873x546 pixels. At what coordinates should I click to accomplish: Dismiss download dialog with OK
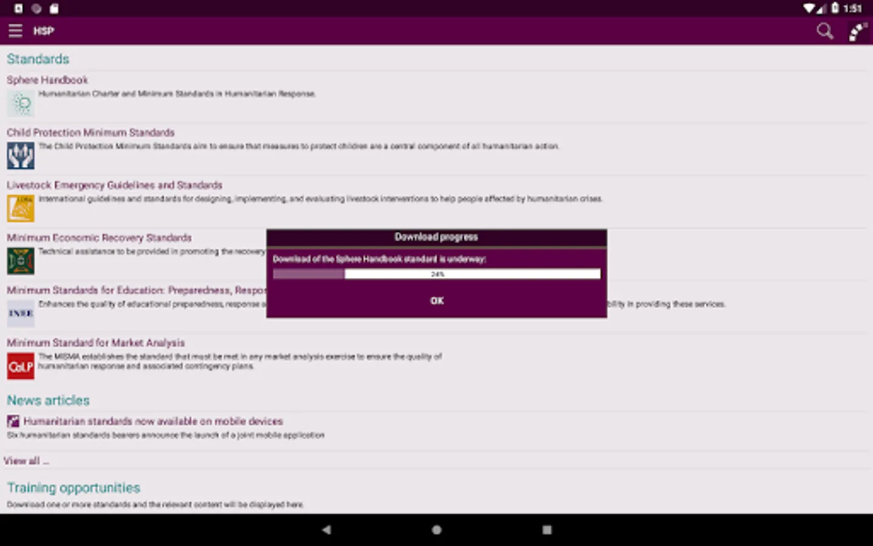tap(436, 301)
